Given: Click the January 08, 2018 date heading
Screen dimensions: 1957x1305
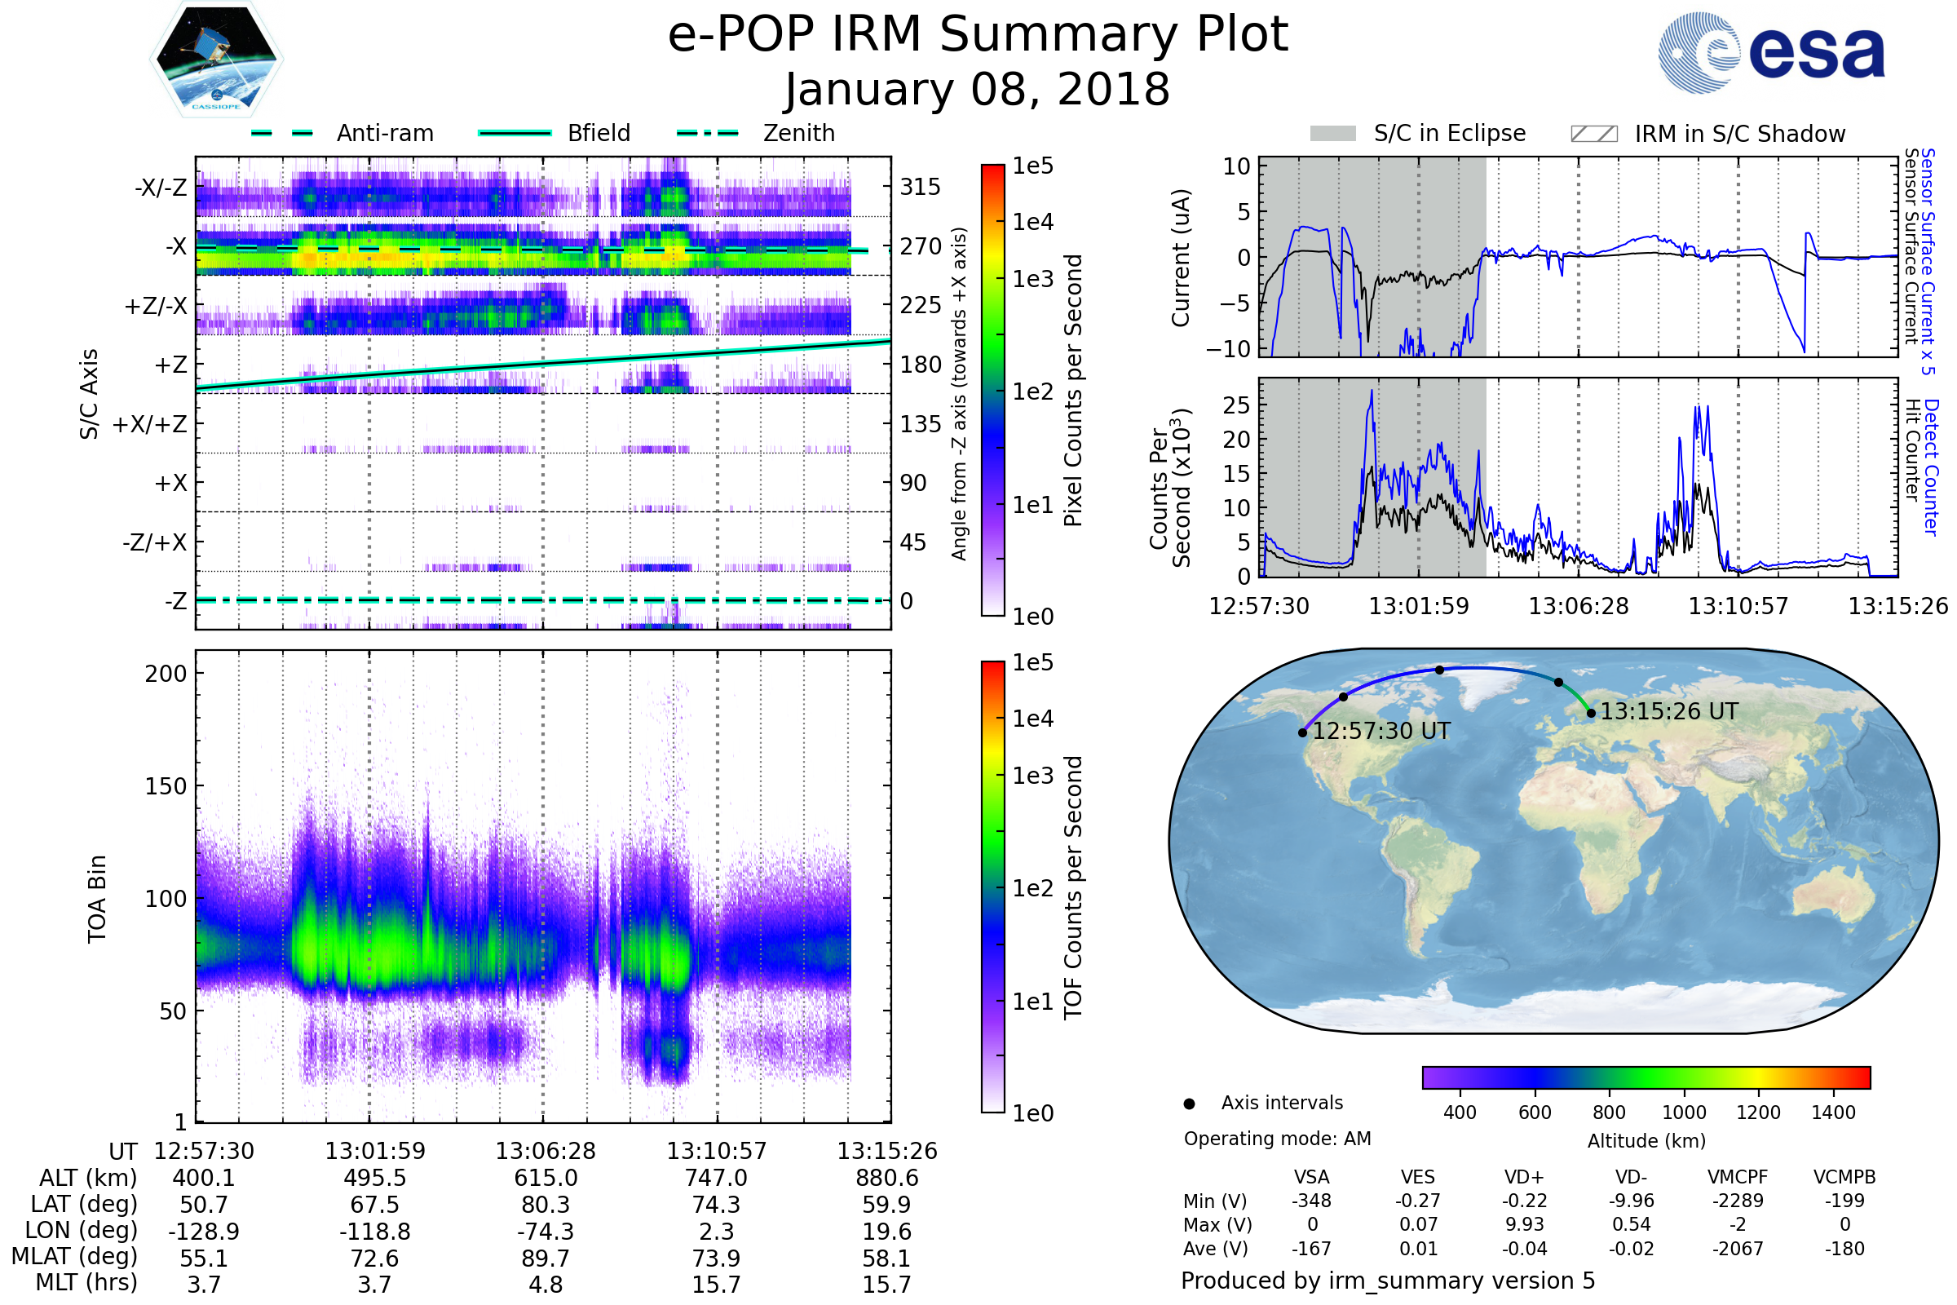Looking at the screenshot, I should pyautogui.click(x=978, y=90).
